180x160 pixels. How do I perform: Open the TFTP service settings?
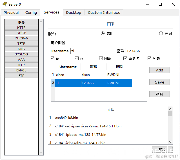click(21, 44)
